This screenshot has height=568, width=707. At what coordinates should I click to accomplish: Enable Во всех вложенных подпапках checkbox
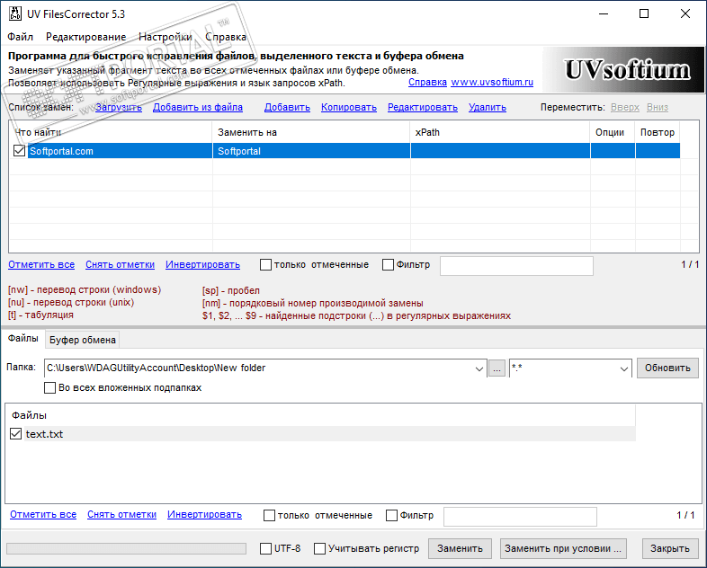tap(50, 388)
